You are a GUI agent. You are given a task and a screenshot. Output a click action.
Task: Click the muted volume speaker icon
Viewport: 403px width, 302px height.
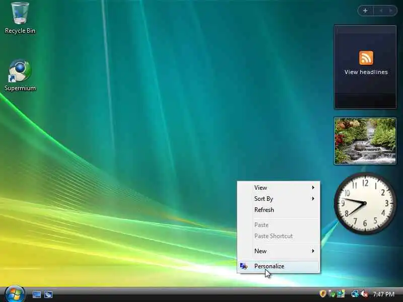point(364,293)
